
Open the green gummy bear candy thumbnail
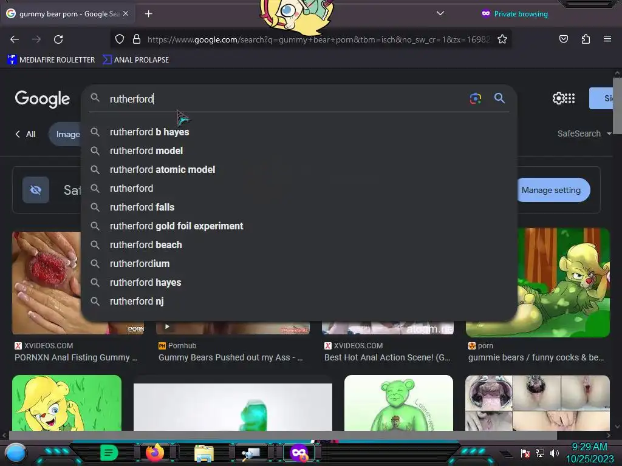click(233, 407)
